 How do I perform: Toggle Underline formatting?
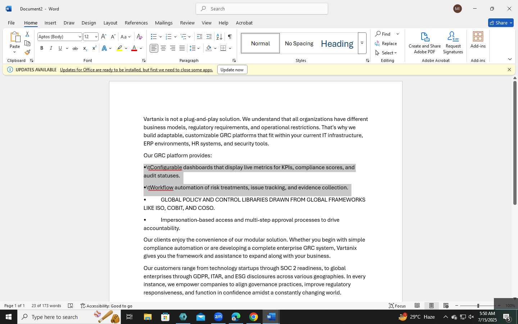click(x=60, y=48)
